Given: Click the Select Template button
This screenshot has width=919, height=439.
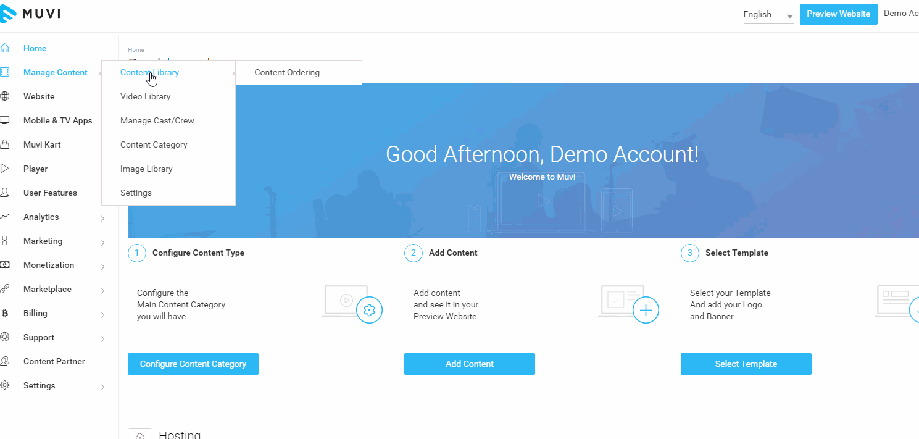Looking at the screenshot, I should click(746, 364).
